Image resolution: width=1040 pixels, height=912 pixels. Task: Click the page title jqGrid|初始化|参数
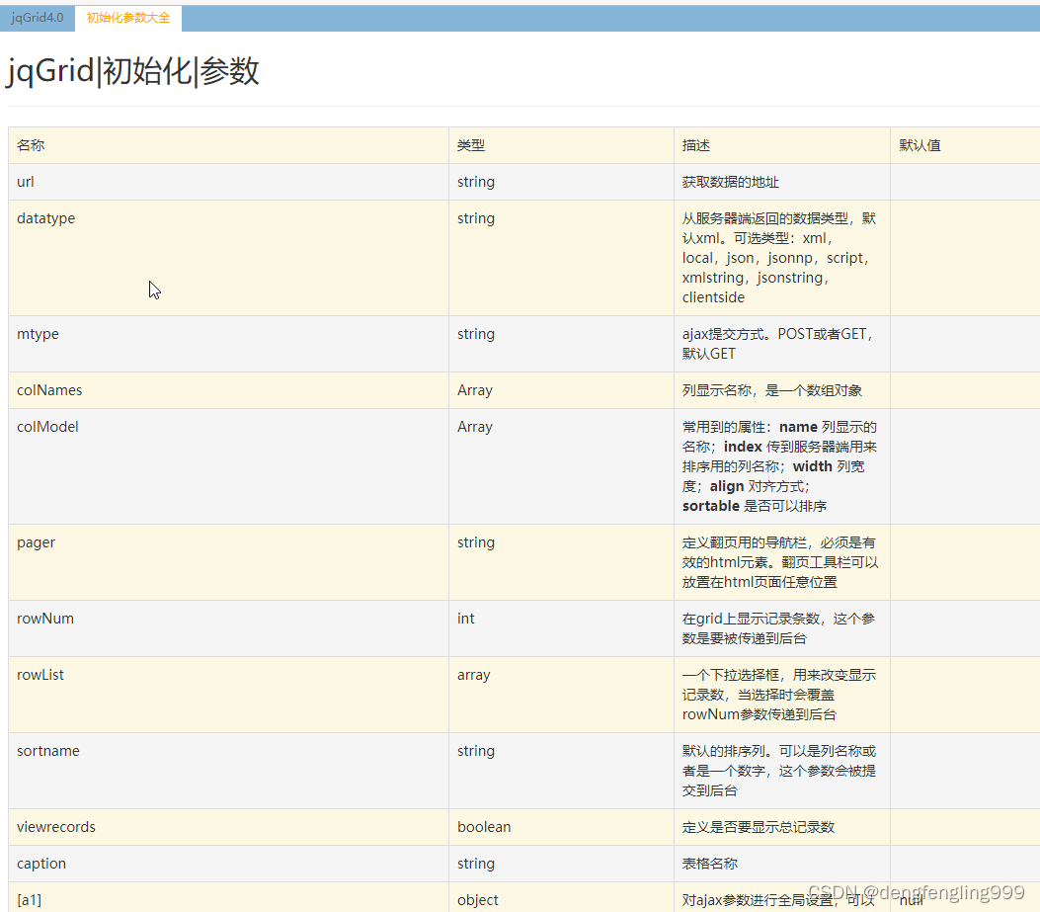[133, 70]
